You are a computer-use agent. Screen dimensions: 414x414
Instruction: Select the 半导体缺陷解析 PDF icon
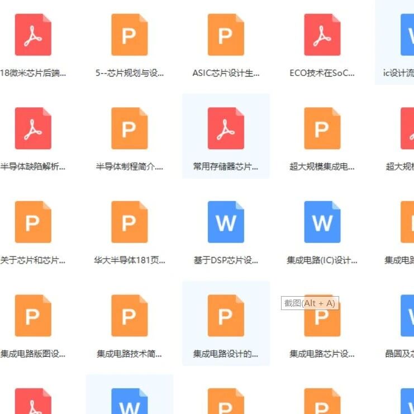pos(33,129)
